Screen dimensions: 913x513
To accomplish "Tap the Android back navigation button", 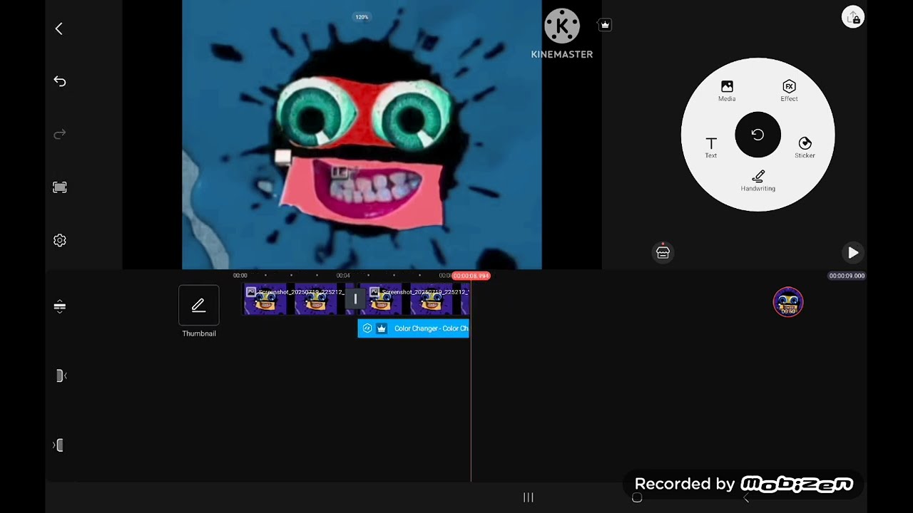I will pyautogui.click(x=746, y=497).
